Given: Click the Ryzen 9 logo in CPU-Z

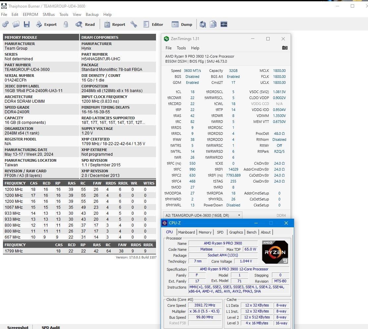Looking at the screenshot, I should 275,252.
